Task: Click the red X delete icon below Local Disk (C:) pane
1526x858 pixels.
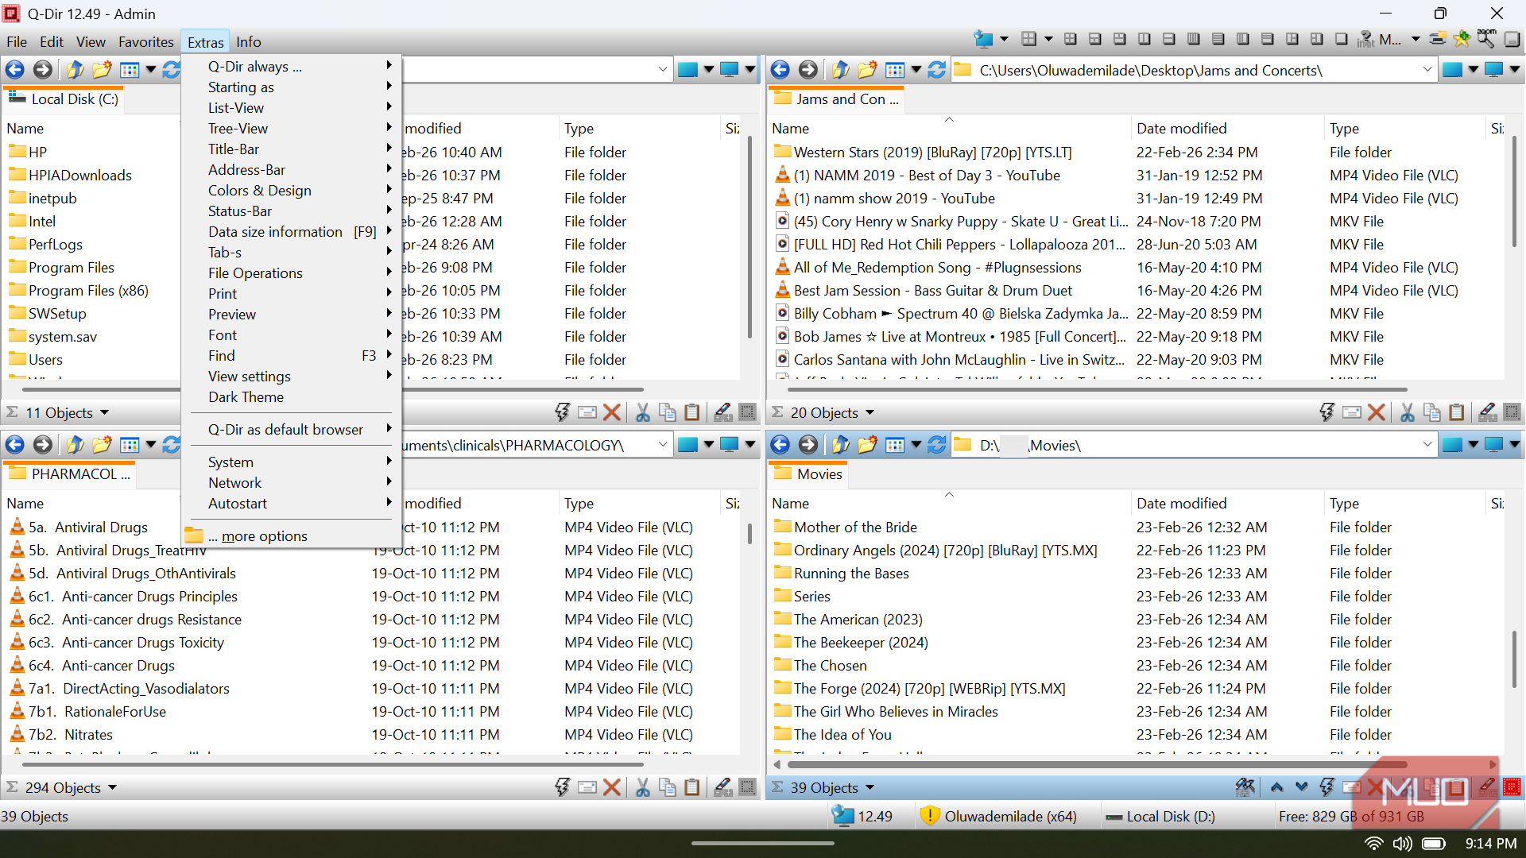Action: click(x=612, y=412)
